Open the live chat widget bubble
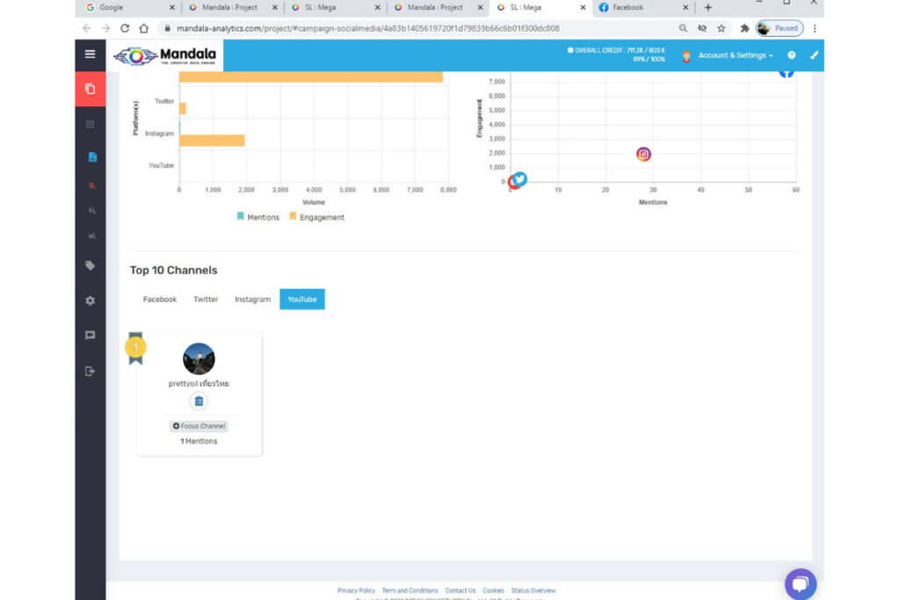The image size is (900, 600). pos(800,584)
